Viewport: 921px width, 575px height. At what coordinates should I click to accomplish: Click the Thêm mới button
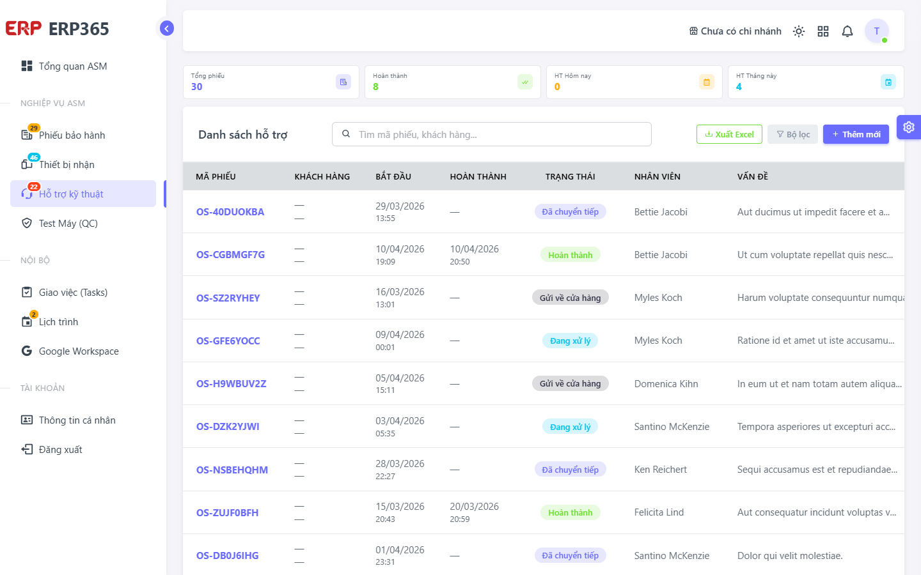(x=856, y=134)
